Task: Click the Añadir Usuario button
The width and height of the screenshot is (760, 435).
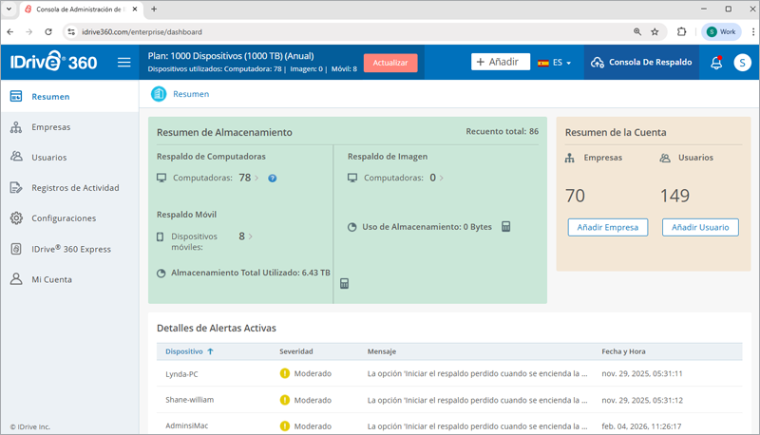Action: coord(700,228)
